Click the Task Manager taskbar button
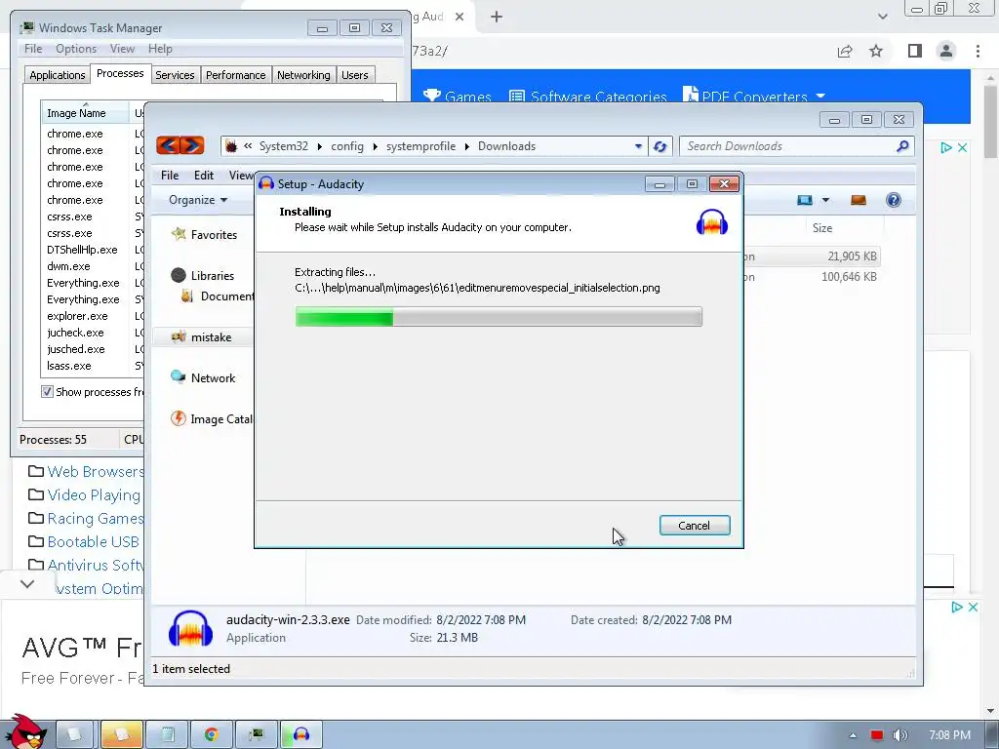The height and width of the screenshot is (749, 999). [x=257, y=734]
